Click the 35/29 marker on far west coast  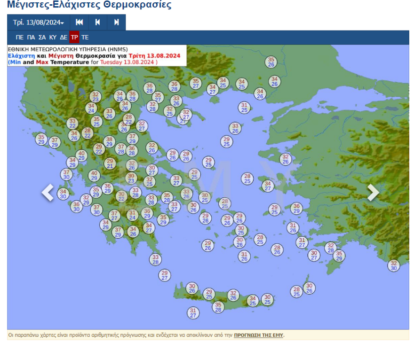pyautogui.click(x=41, y=140)
